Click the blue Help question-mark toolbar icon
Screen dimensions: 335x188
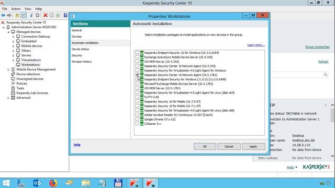point(65,15)
